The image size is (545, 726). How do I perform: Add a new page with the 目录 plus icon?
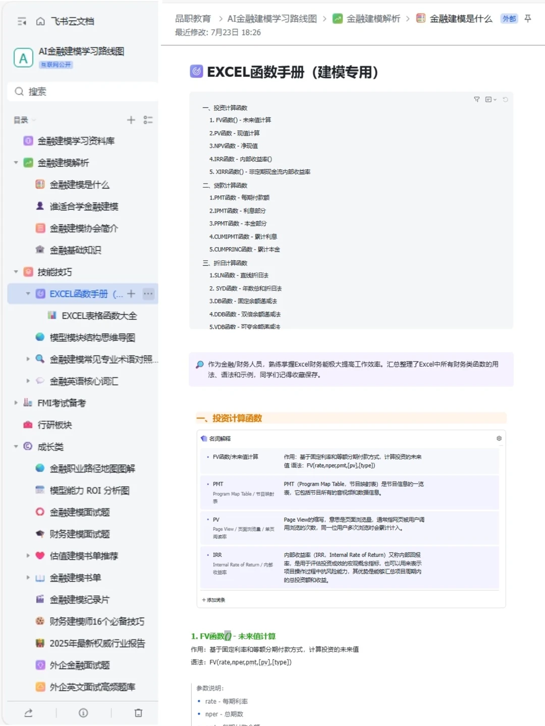(x=131, y=120)
